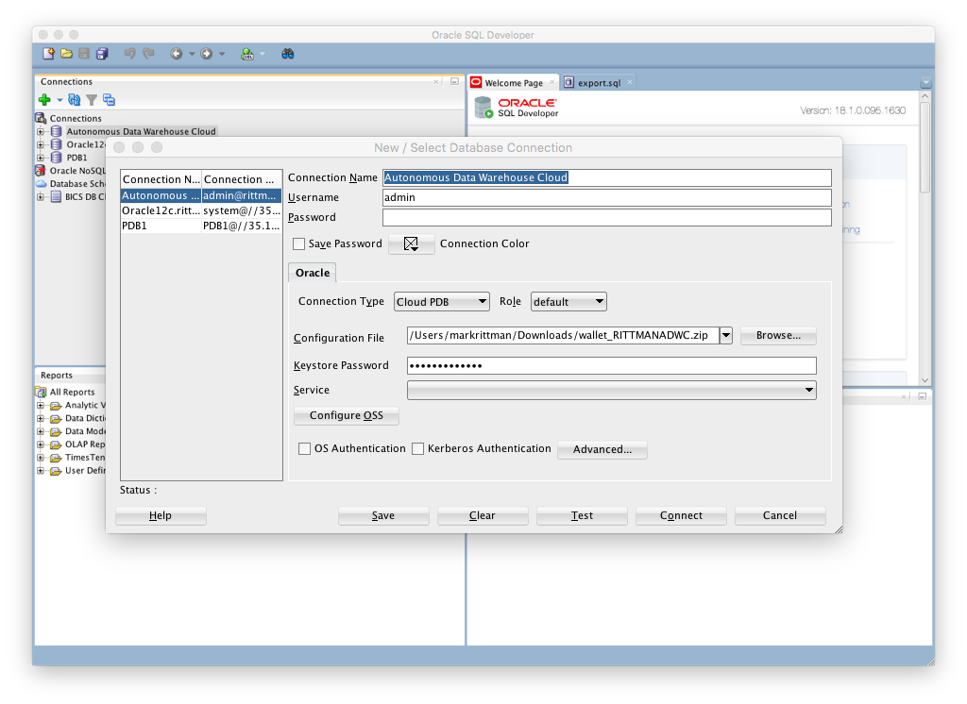Image resolution: width=967 pixels, height=704 pixels.
Task: Minimize the Connections panel
Action: point(454,81)
